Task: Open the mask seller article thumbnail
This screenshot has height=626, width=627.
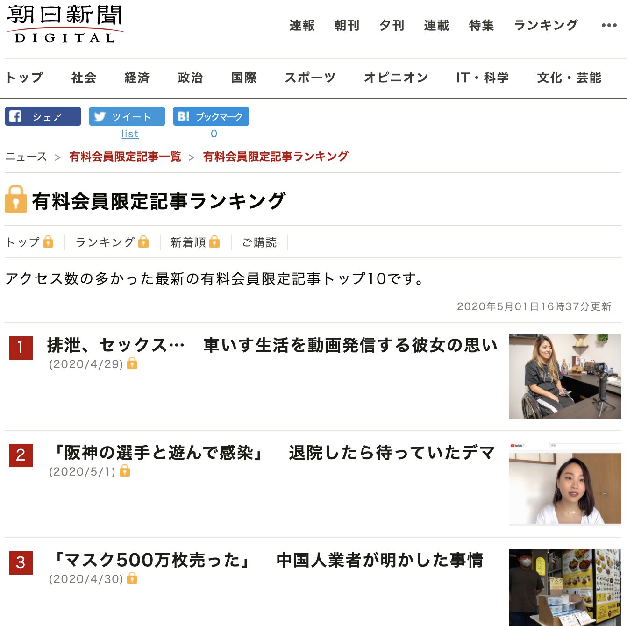Action: (565, 588)
